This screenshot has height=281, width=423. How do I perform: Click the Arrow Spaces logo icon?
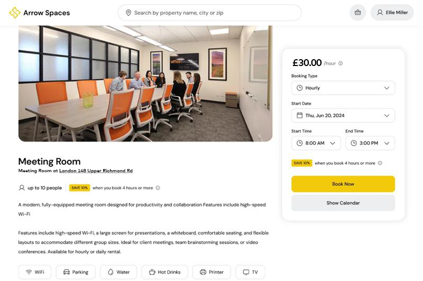[x=14, y=13]
